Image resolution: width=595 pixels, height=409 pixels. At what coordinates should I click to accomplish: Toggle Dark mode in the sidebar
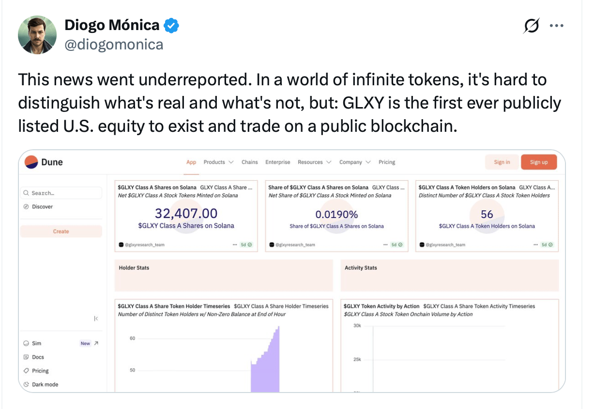(45, 384)
